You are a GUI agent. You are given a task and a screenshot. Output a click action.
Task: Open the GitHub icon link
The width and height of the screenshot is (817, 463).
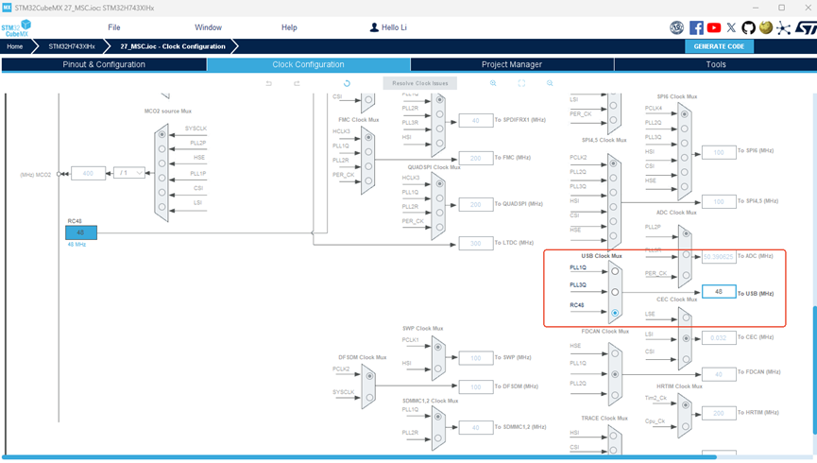click(748, 27)
